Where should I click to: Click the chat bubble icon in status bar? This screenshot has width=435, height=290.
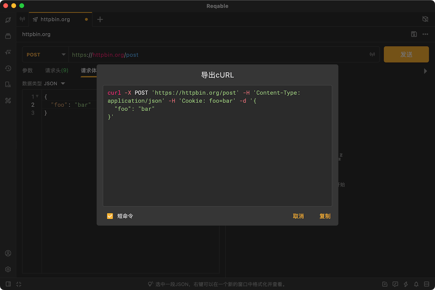click(395, 284)
